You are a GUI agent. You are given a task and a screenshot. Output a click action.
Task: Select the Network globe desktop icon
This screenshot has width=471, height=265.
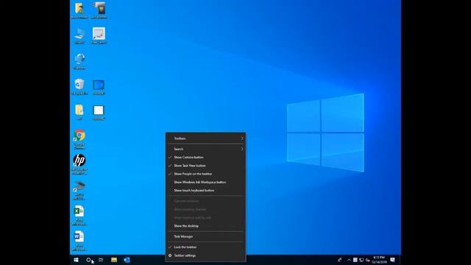(x=79, y=61)
